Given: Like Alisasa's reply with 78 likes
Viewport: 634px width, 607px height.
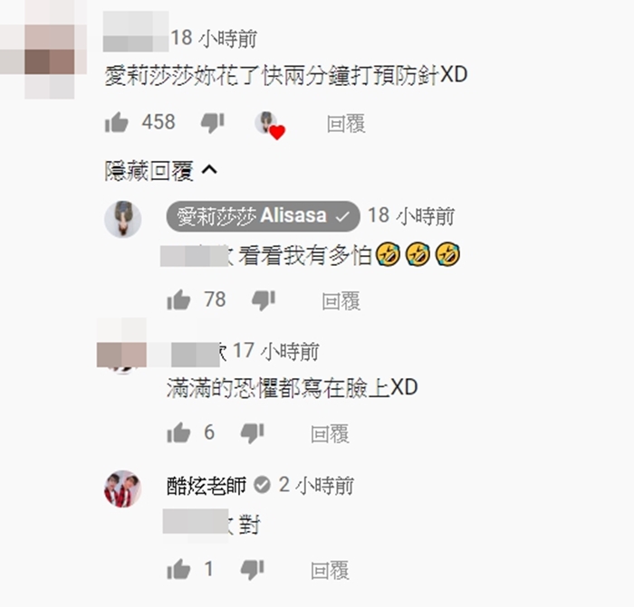Looking at the screenshot, I should pos(178,300).
